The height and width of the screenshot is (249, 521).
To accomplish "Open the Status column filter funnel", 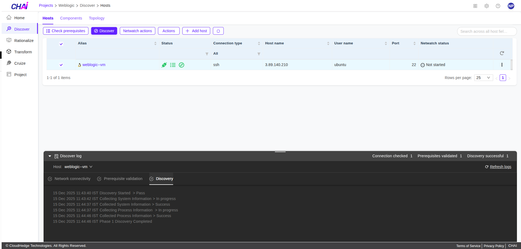I will pos(207,54).
